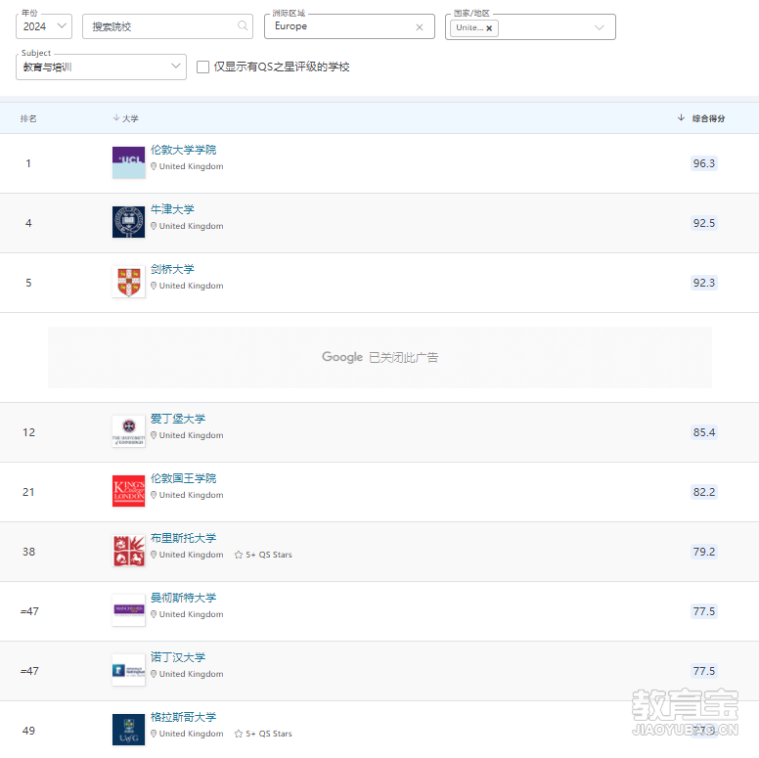Click the King's College London logo

click(x=128, y=491)
